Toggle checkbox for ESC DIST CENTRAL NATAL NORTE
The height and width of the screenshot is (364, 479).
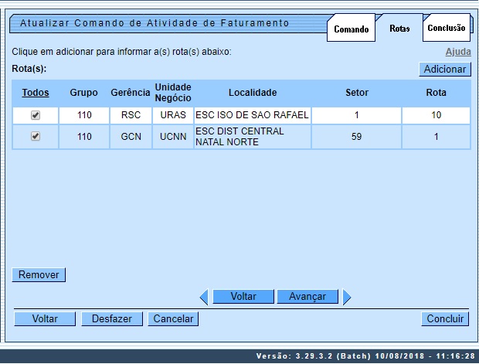35,137
